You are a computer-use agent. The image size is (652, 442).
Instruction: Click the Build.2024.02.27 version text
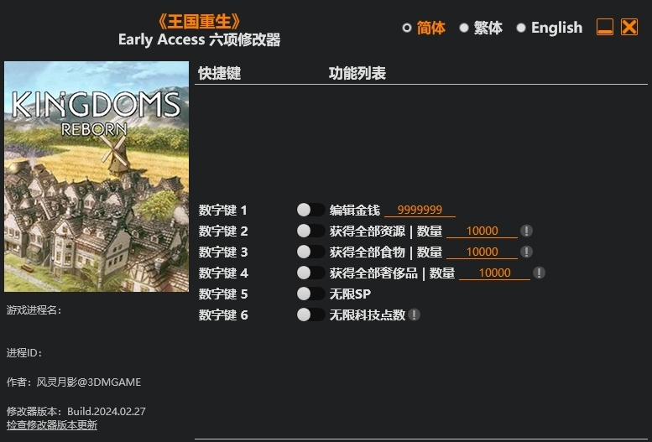[107, 412]
